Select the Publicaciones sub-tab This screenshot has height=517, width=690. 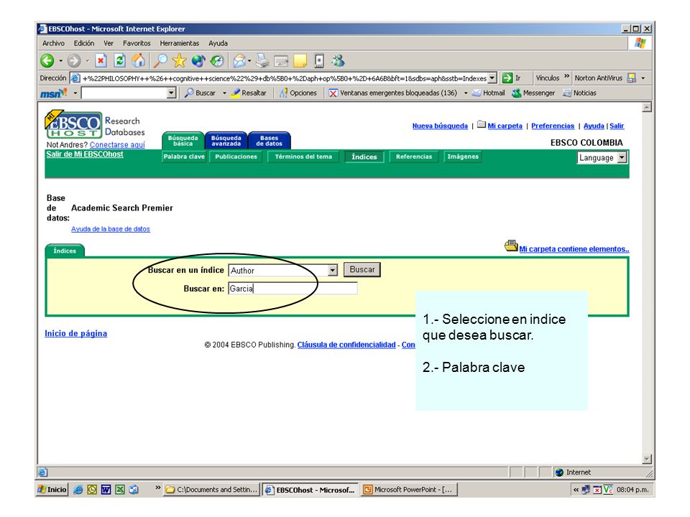[236, 157]
